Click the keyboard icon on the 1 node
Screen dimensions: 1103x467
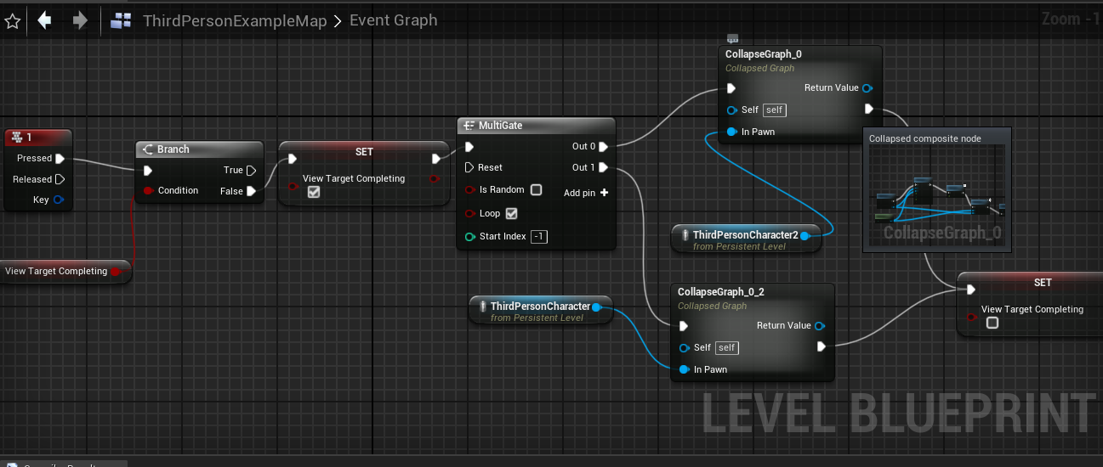tap(17, 138)
